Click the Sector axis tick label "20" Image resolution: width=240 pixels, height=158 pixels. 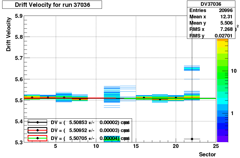(176, 146)
